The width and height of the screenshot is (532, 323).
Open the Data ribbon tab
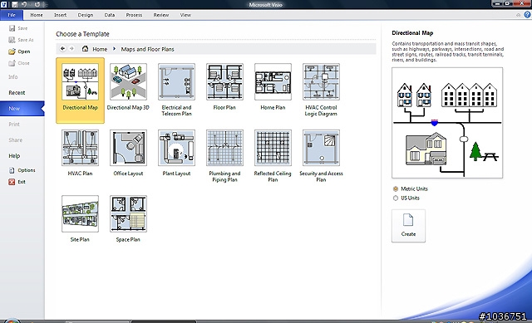coord(109,15)
